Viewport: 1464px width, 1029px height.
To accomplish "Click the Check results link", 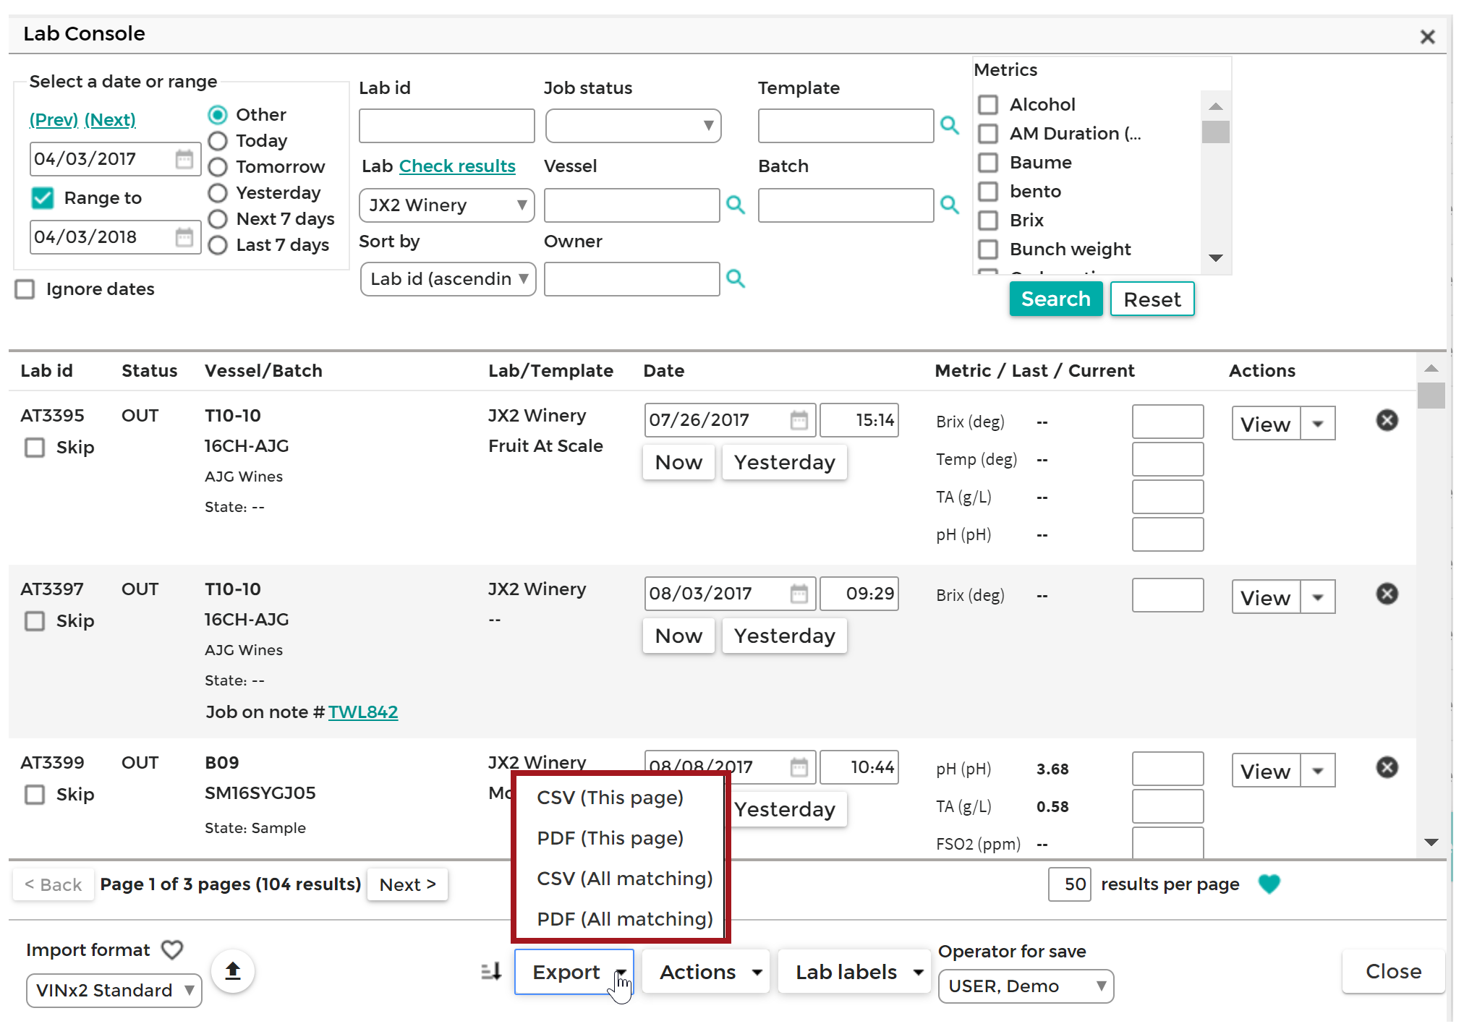I will click(457, 166).
